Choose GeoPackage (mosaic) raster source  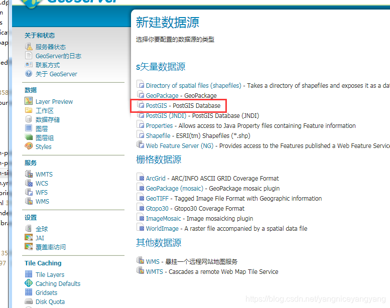coord(175,188)
